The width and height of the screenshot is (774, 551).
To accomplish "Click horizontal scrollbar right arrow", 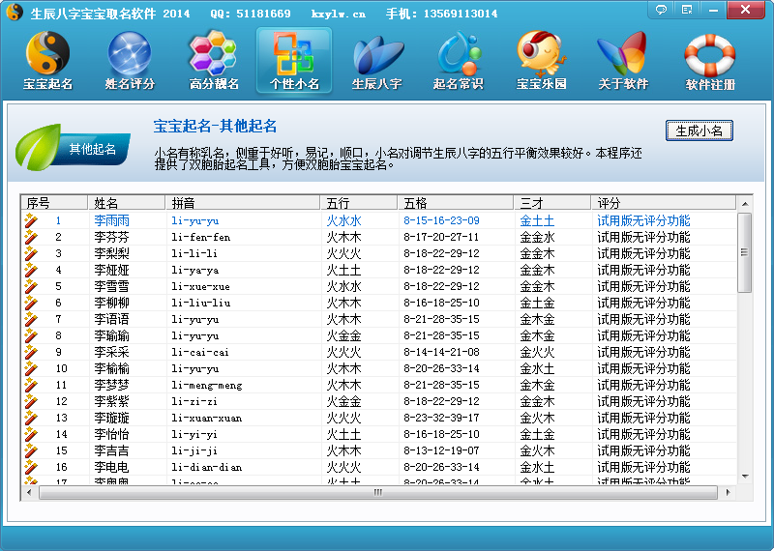I will click(730, 492).
